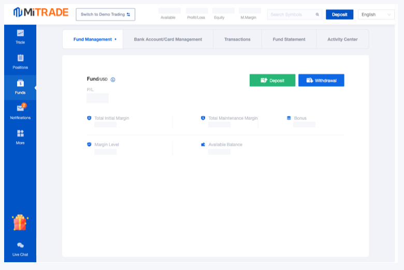The height and width of the screenshot is (270, 404).
Task: Open Positions clipboard icon in sidebar
Action: [20, 58]
